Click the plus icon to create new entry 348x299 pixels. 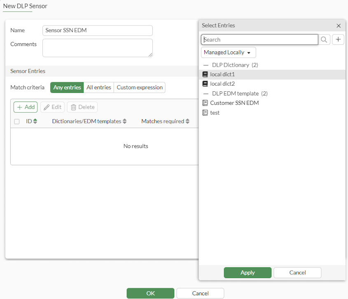tap(338, 39)
